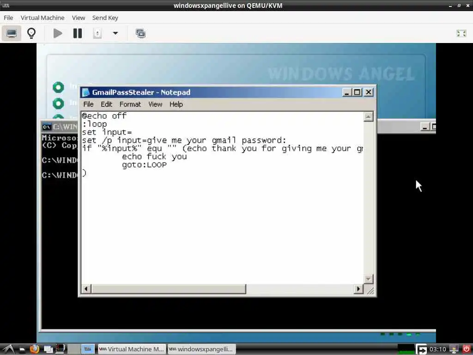Show virtual hardware details lightbulb
The width and height of the screenshot is (473, 355).
click(31, 33)
